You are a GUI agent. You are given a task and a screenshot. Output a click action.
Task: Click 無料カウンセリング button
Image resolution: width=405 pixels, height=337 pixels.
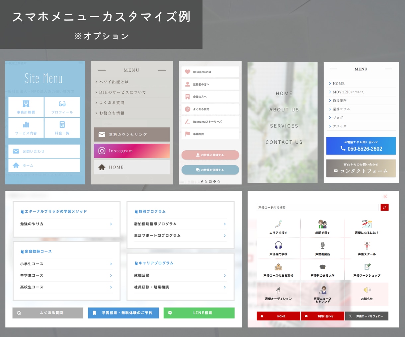[132, 134]
